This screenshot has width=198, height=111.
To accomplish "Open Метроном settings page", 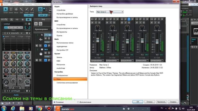I will click(x=61, y=64).
